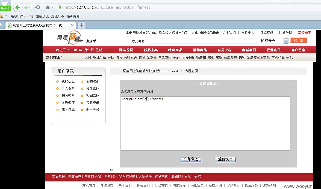Screen dimensions: 321x189
Task: Go to browser home page icon
Action: tap(48, 8)
